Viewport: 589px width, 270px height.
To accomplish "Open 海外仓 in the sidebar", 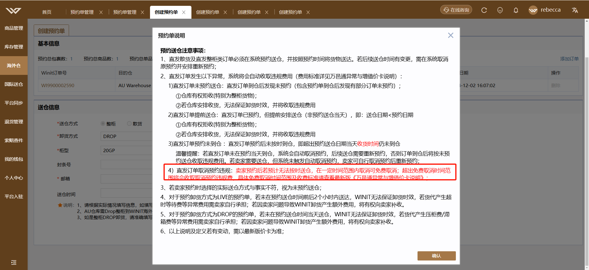I will tap(14, 65).
